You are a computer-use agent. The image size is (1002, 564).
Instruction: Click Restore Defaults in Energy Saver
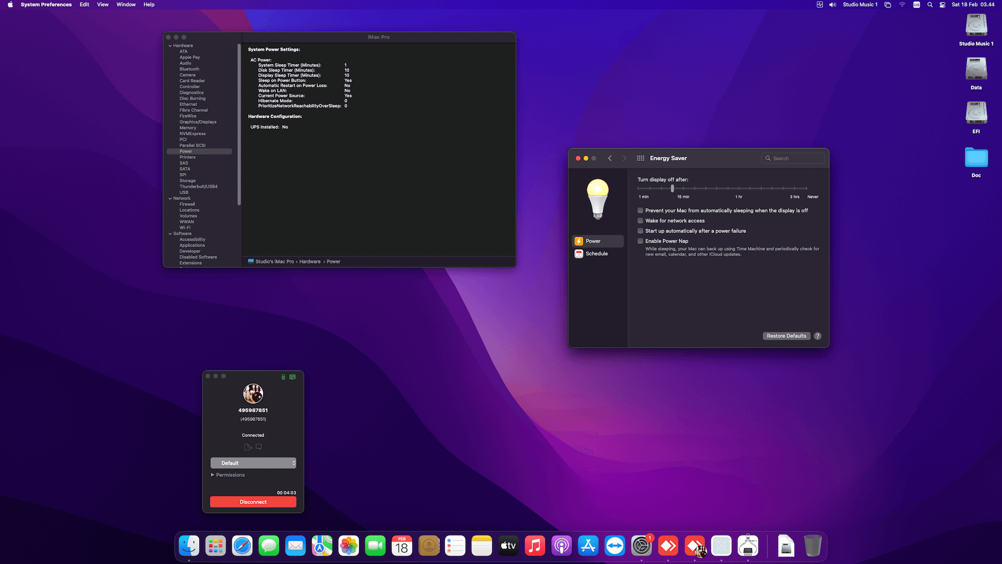(786, 336)
